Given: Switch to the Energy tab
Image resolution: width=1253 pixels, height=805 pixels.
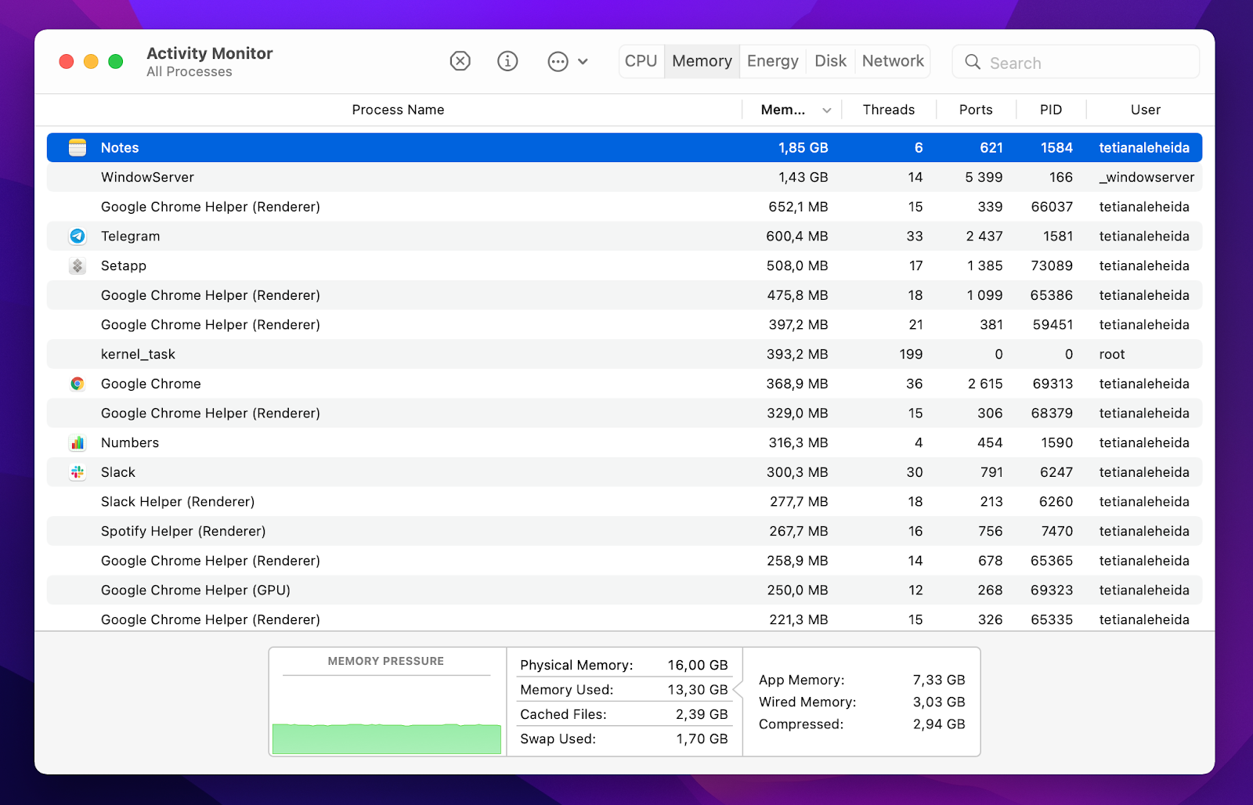Looking at the screenshot, I should coord(773,61).
